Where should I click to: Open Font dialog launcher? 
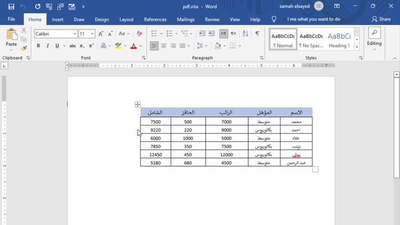click(x=144, y=58)
